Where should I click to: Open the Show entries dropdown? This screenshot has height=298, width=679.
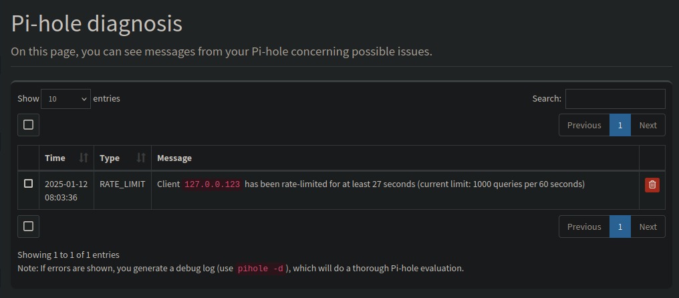point(65,99)
